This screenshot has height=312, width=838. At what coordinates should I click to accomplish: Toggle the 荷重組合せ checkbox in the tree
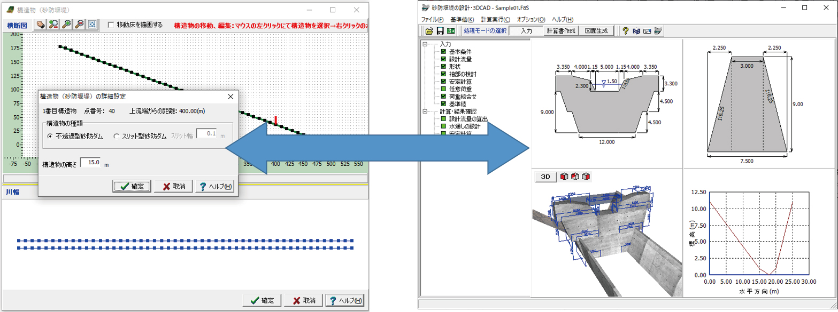443,97
